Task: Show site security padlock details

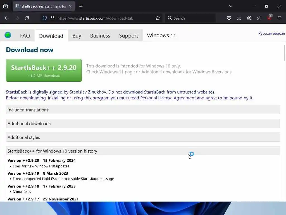Action: (x=53, y=18)
